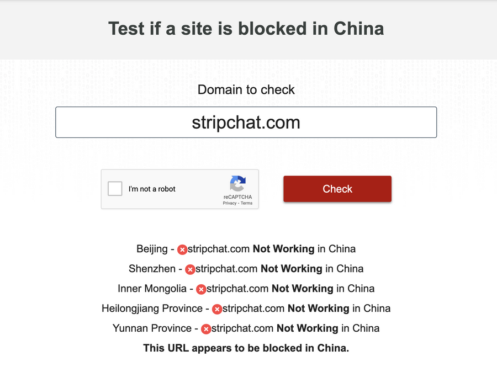
Task: Click the Domain to check label
Action: coord(246,89)
